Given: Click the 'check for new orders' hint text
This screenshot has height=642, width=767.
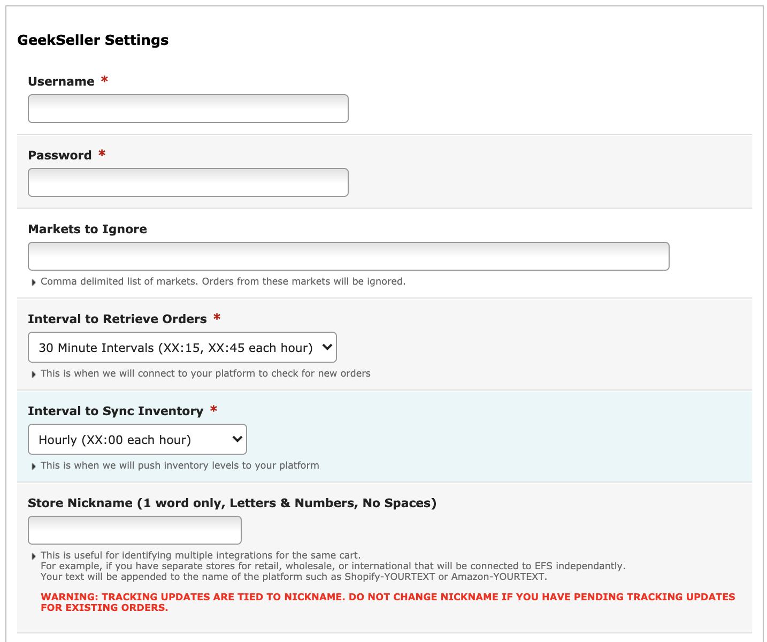Looking at the screenshot, I should (x=205, y=373).
